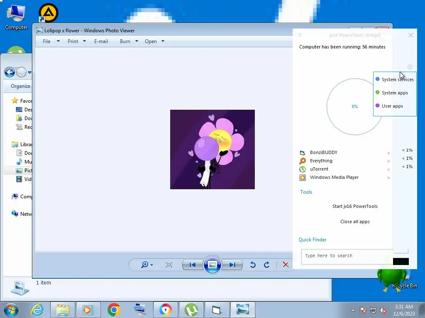Viewport: 425px width, 318px height.
Task: Rotate the photo clockwise
Action: tap(267, 265)
